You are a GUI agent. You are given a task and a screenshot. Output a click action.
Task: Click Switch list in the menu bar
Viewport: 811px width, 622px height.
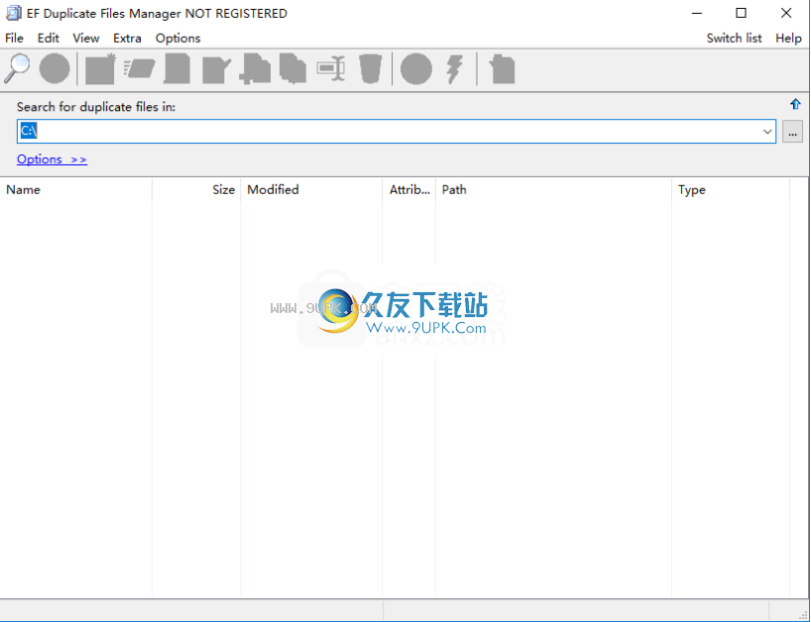pyautogui.click(x=734, y=39)
